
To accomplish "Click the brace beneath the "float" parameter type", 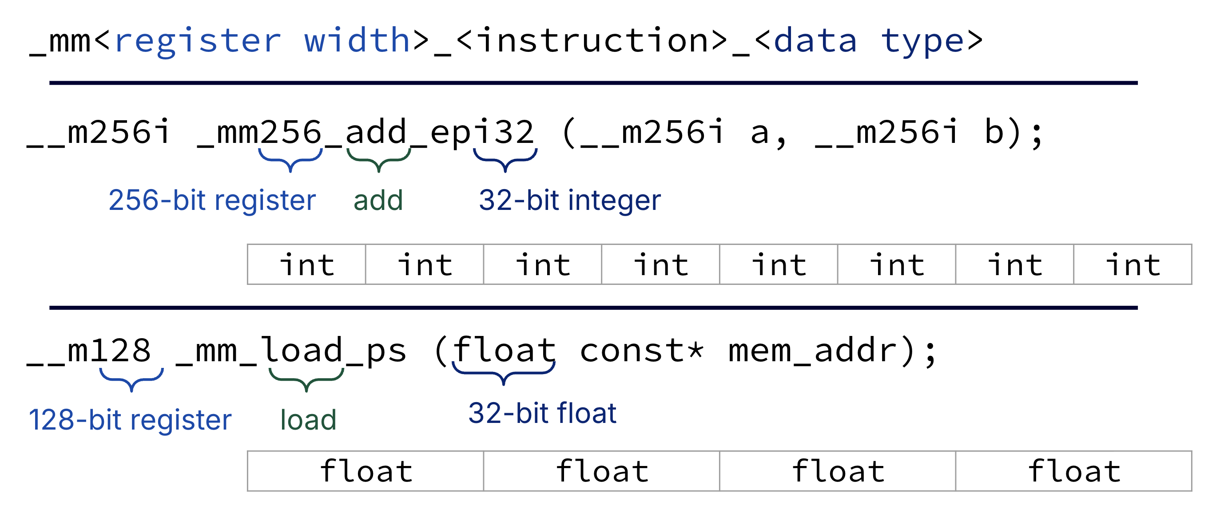I will click(504, 373).
